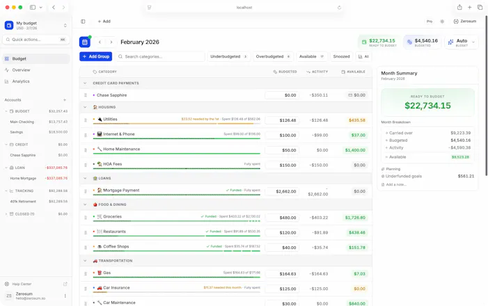Toggle the Snoozed filter

pyautogui.click(x=341, y=56)
